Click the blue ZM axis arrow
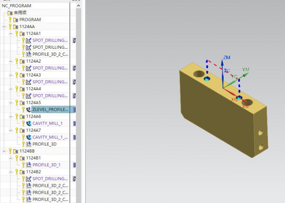The height and width of the screenshot is (203, 285). click(x=222, y=73)
